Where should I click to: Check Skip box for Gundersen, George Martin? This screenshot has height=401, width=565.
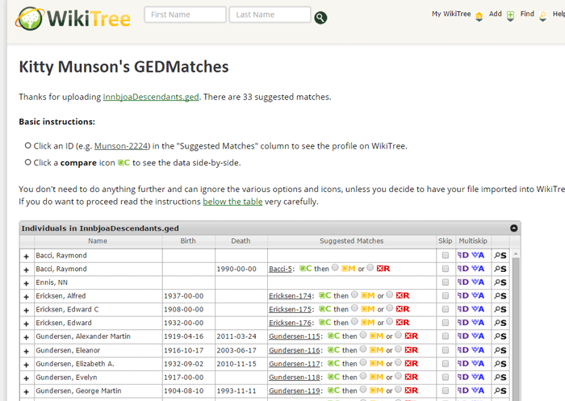coord(446,391)
